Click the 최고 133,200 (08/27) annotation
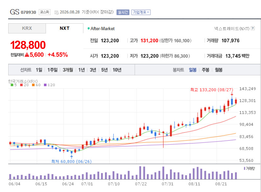Screen dimensions: 261x192 point(211,90)
